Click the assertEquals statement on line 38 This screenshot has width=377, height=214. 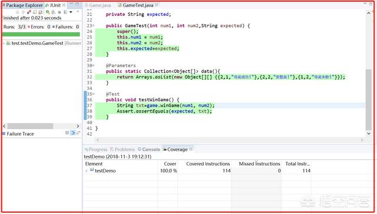coord(164,111)
